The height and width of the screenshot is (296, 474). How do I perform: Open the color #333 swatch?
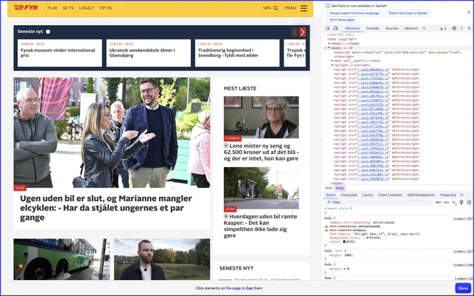pyautogui.click(x=344, y=242)
